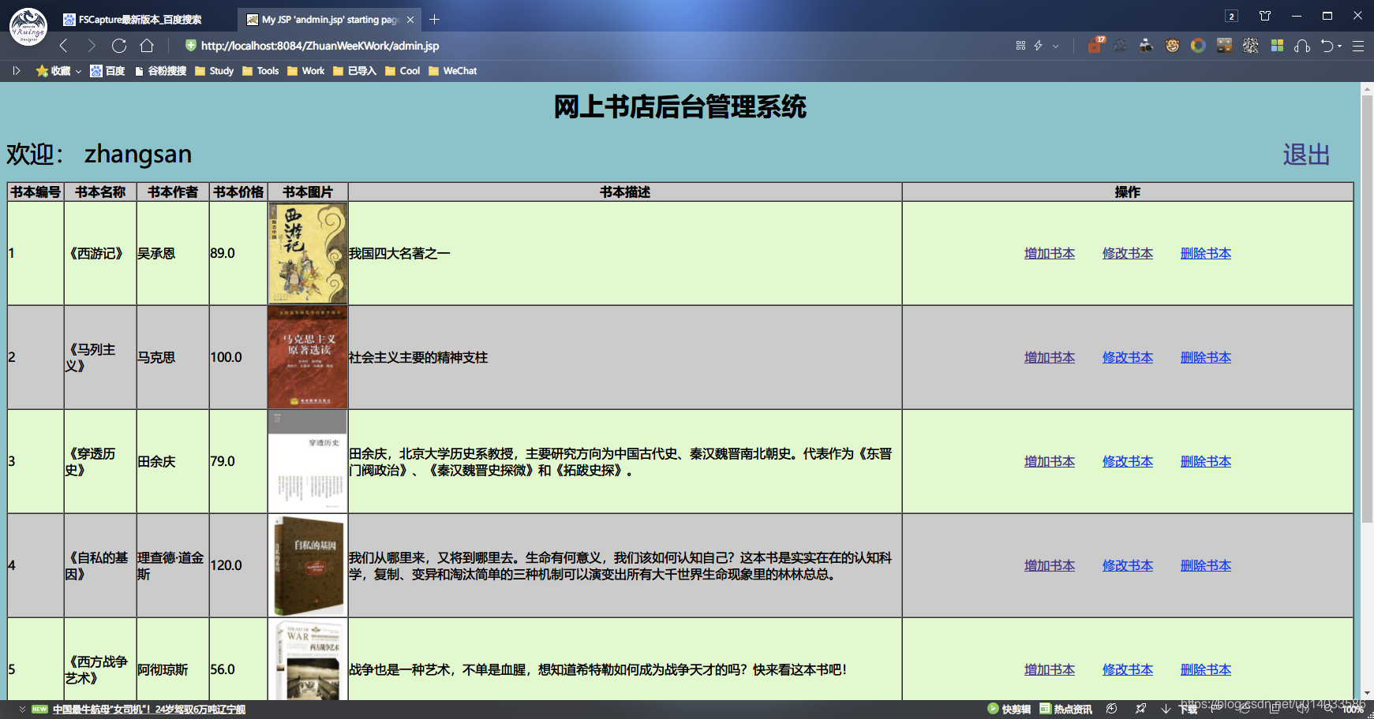Viewport: 1374px width, 719px height.
Task: Click the 书本价格 column header
Action: click(238, 192)
